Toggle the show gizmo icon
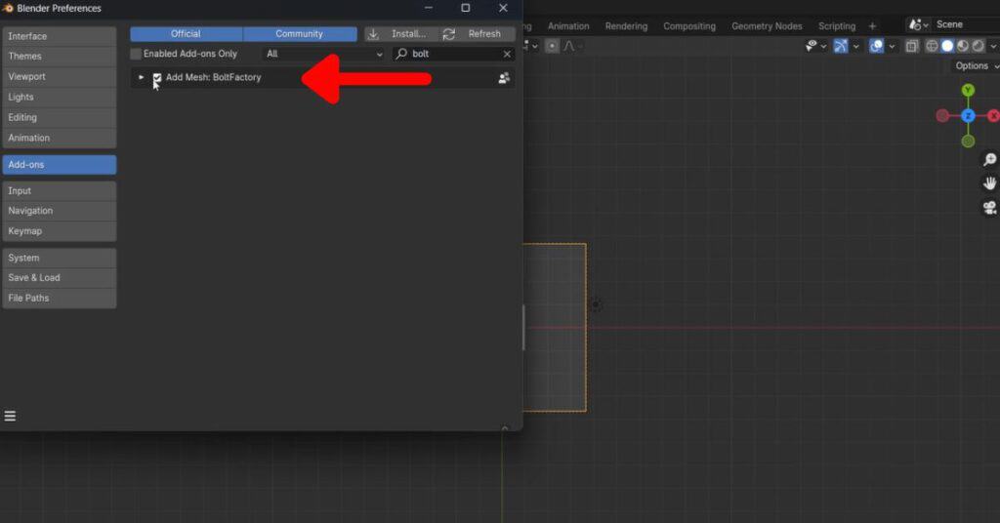Screen dimensions: 1000x523 pyautogui.click(x=840, y=46)
